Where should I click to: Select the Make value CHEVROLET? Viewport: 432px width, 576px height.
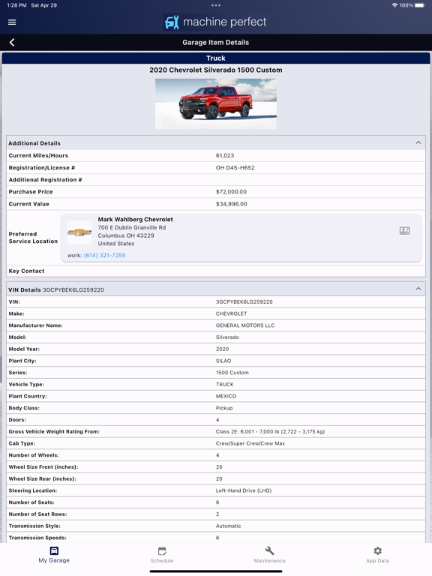[x=232, y=313]
